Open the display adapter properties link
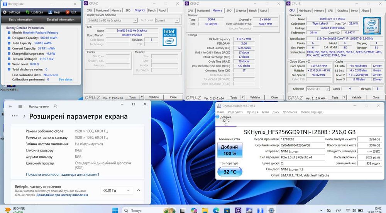 point(63,175)
